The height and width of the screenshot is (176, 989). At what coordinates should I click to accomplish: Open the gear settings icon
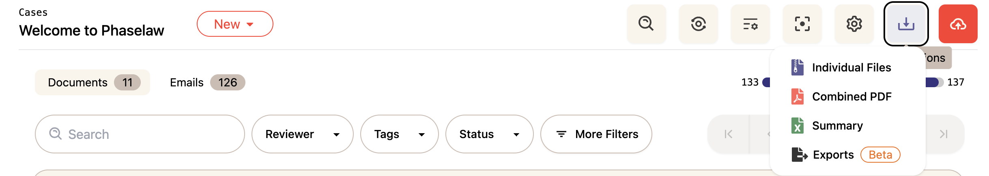point(854,24)
